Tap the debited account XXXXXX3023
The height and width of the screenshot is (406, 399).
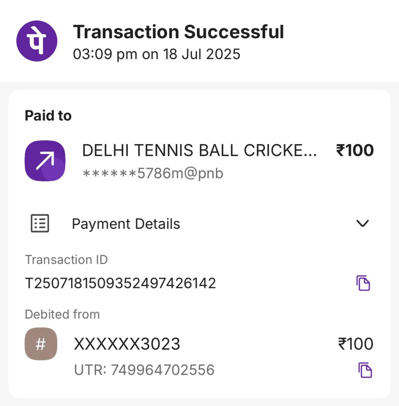pos(127,344)
